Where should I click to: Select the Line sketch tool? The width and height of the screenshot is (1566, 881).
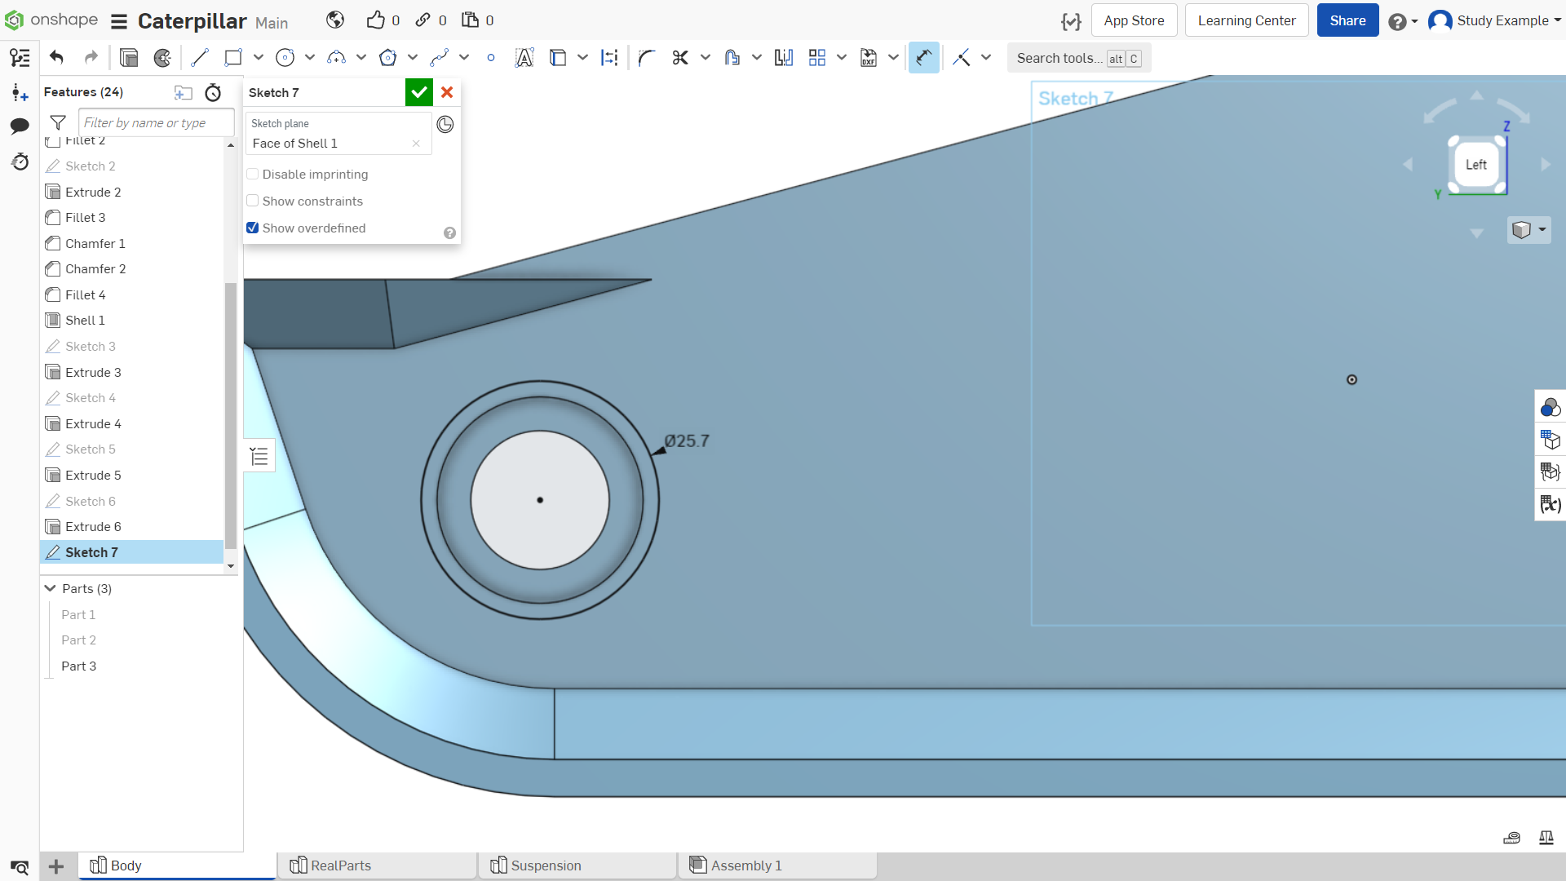(200, 58)
